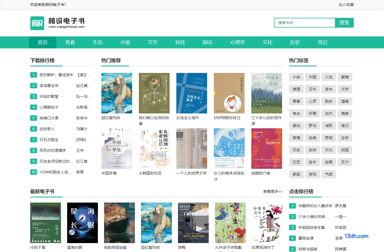Open 俗世奇人 ranking entry
This screenshot has width=384, height=252.
[x=47, y=129]
